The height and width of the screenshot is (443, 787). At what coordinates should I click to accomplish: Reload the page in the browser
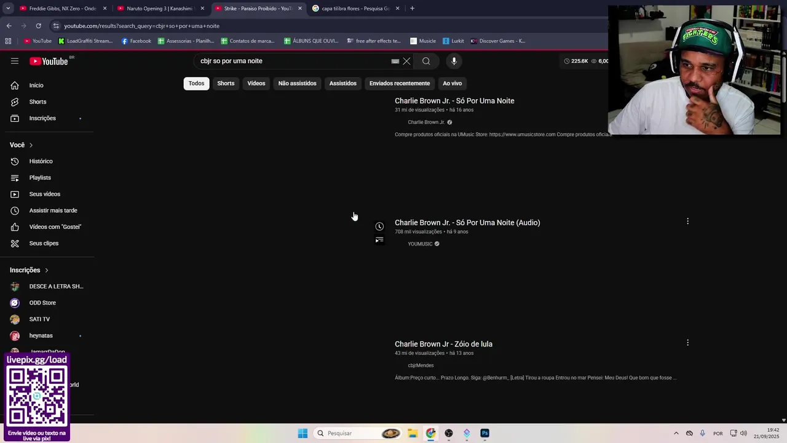[x=38, y=26]
